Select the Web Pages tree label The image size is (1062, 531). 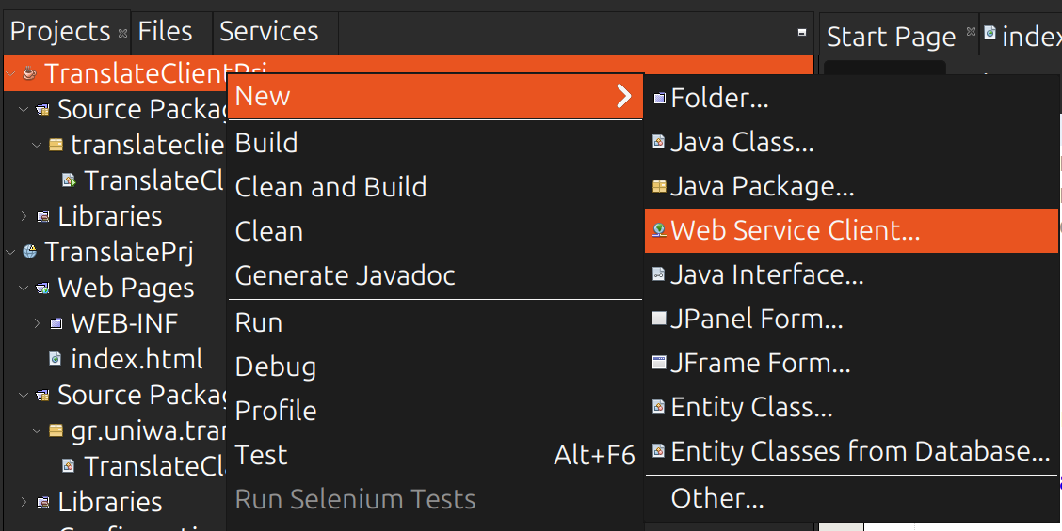pos(126,289)
